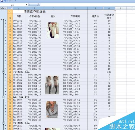Click the subtotal value 69

pos(109,97)
